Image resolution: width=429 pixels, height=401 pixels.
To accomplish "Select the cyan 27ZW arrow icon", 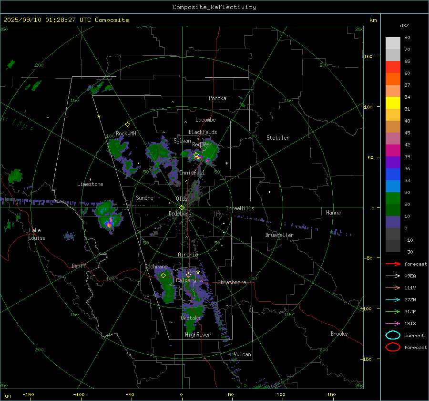I will [x=393, y=299].
